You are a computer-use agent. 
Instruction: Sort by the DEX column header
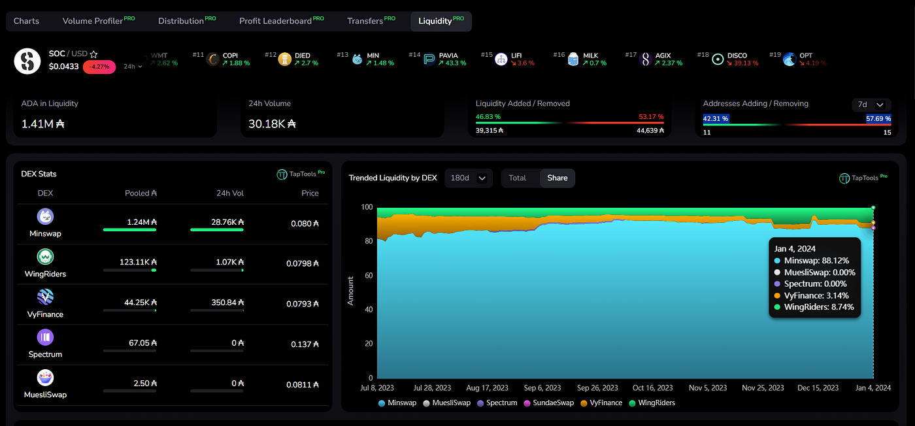45,193
